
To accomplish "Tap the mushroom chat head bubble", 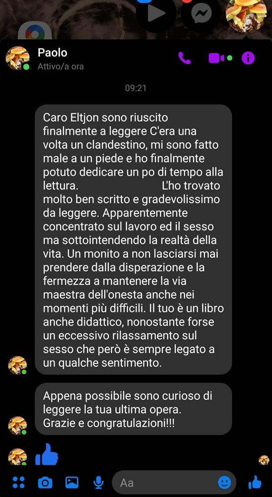I will (246, 15).
